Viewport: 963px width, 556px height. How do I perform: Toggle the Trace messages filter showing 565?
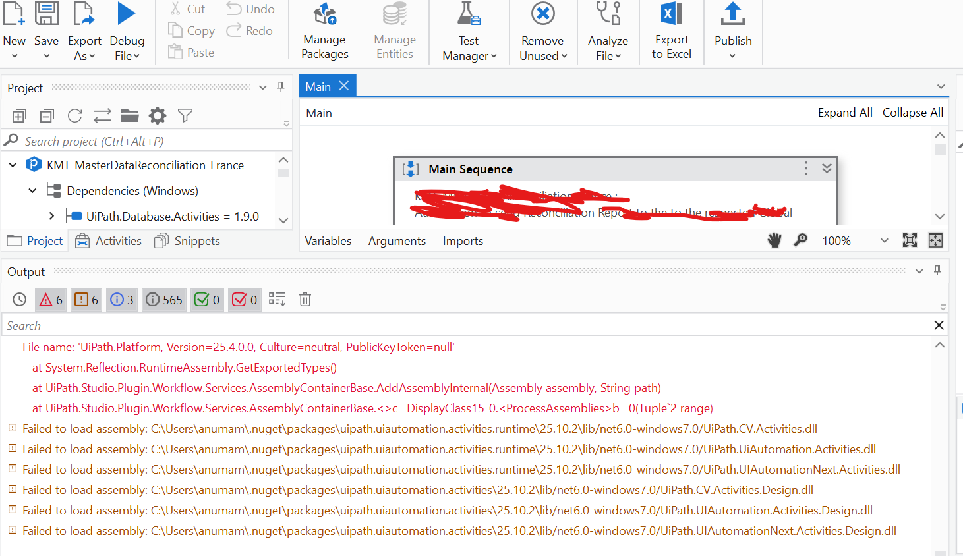click(x=163, y=299)
